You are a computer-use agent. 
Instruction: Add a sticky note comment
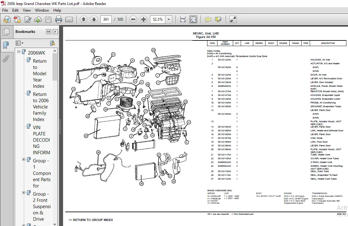(208, 19)
